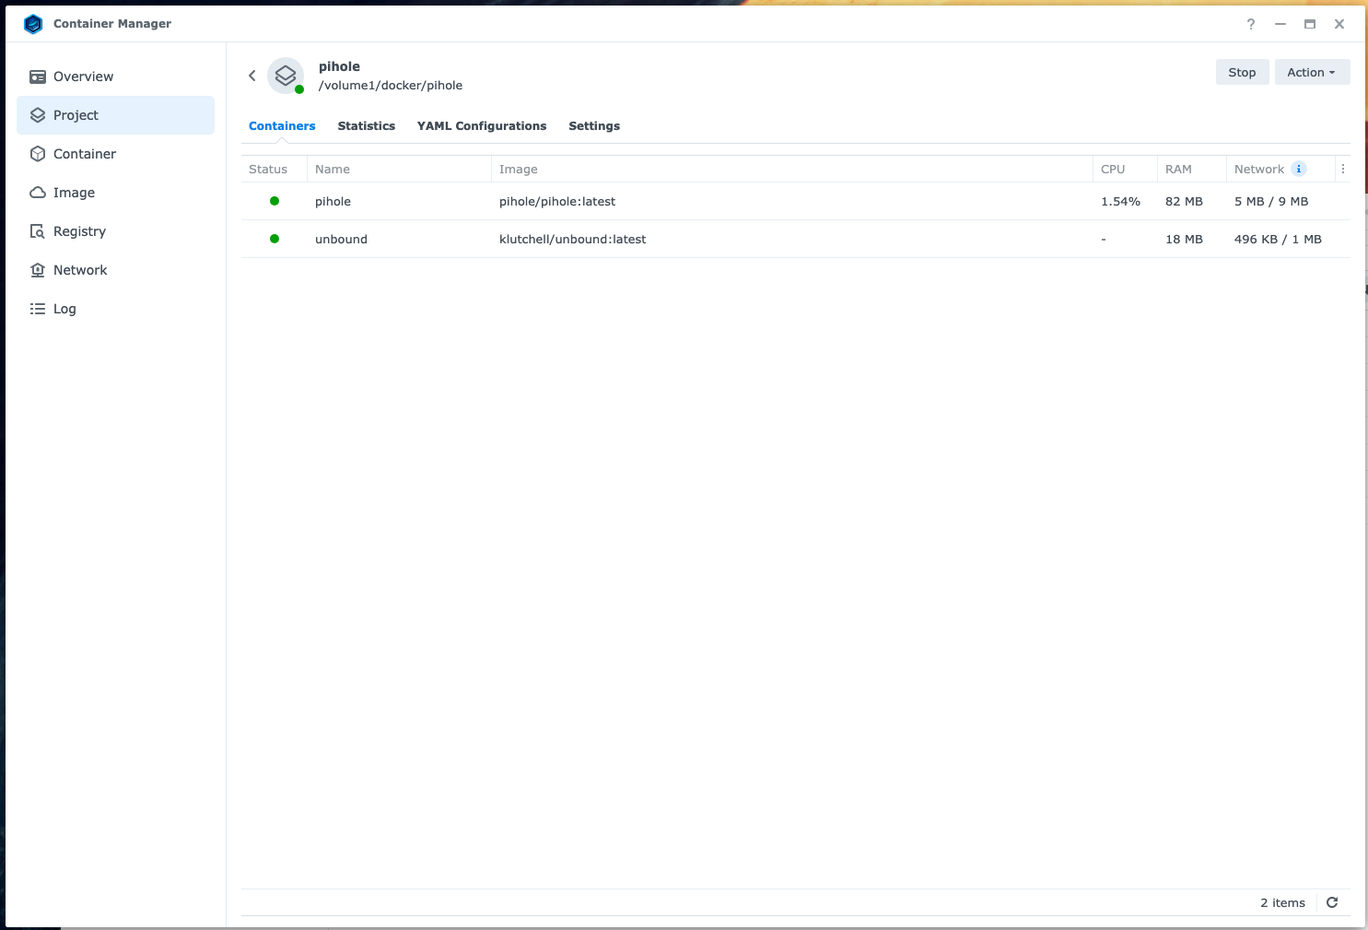Viewport: 1368px width, 930px height.
Task: Click the pihole/pihole:latest image cell
Action: pos(557,201)
